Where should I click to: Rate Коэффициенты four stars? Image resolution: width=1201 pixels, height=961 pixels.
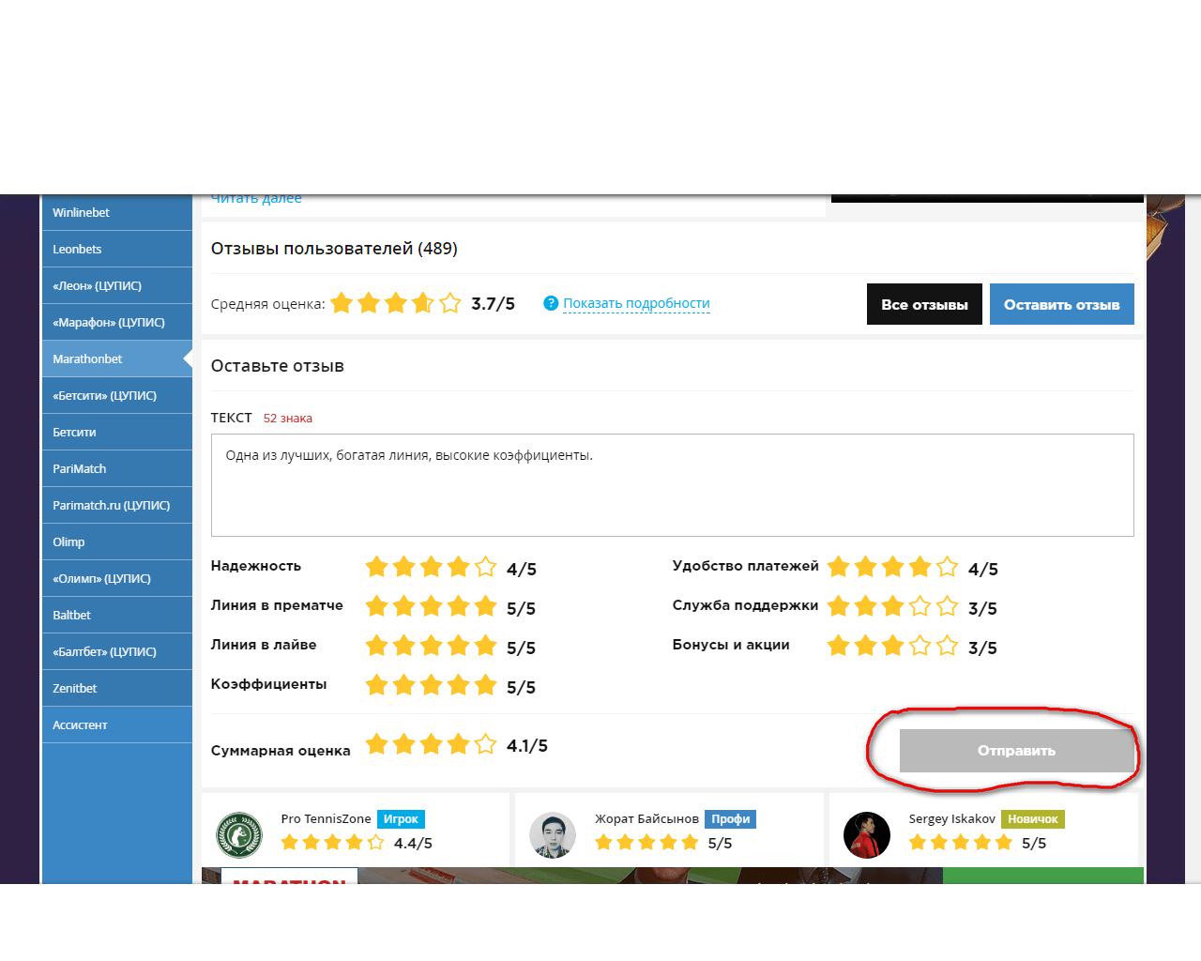pyautogui.click(x=459, y=685)
